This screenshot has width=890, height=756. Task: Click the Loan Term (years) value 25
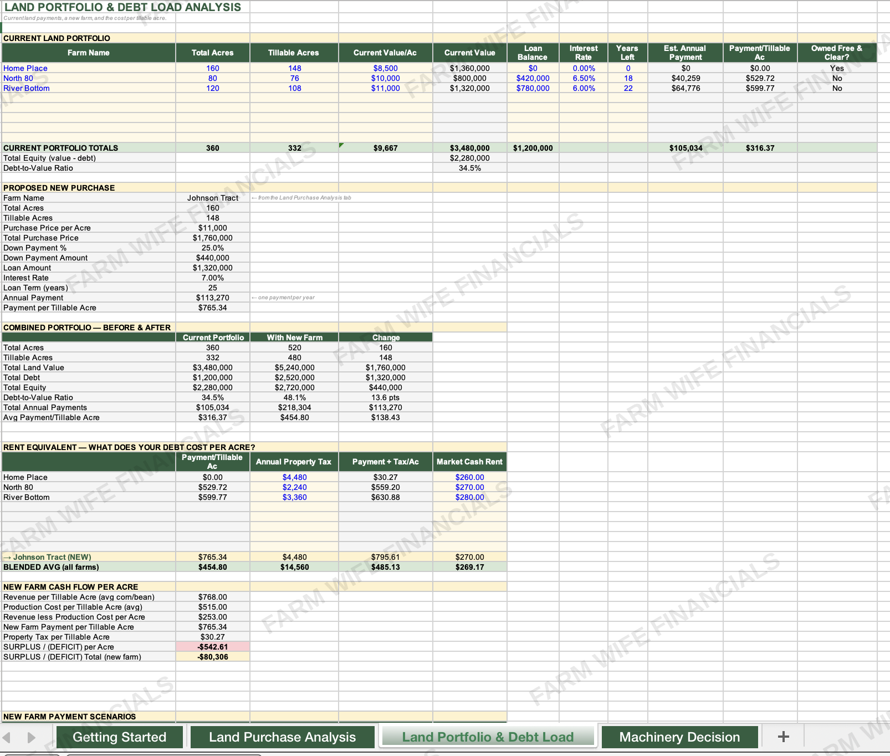(213, 288)
